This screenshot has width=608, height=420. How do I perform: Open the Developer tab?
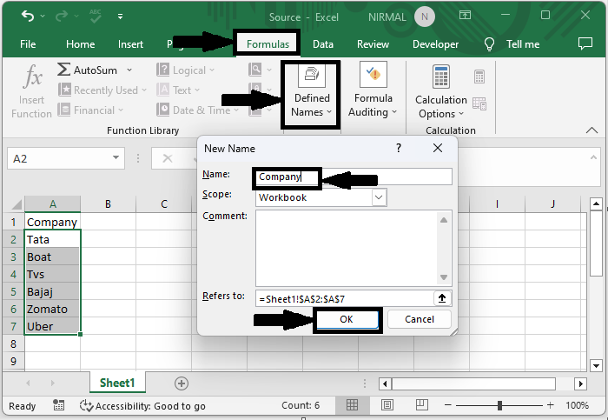tap(435, 44)
